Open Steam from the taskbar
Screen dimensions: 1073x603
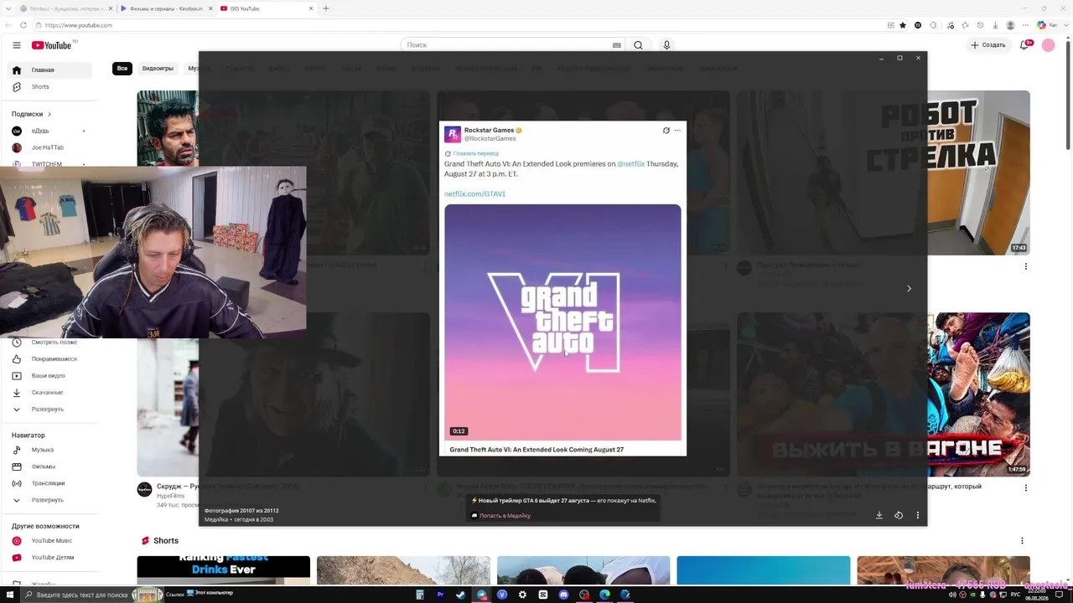pyautogui.click(x=460, y=595)
